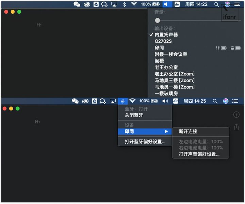This screenshot has height=204, width=245.
Task: Click H1 heading marker in upper window
Action: pyautogui.click(x=39, y=25)
